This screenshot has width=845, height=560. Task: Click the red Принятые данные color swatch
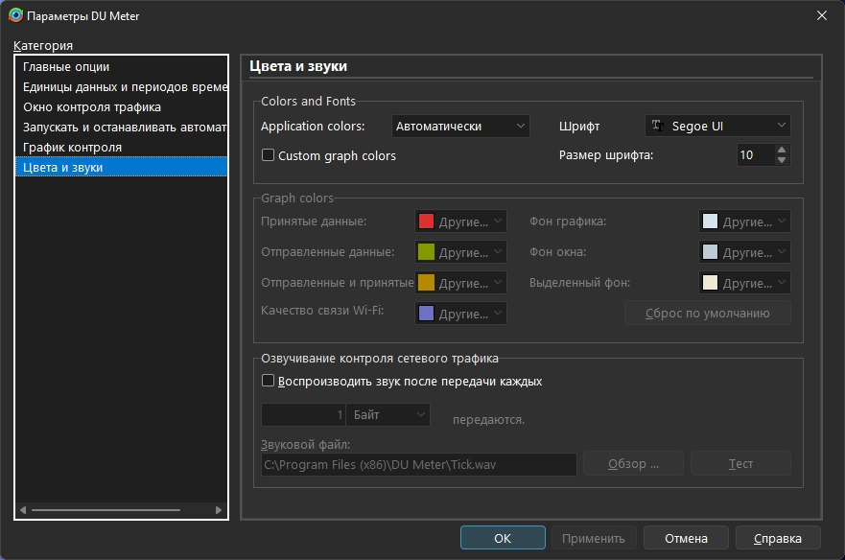click(426, 222)
